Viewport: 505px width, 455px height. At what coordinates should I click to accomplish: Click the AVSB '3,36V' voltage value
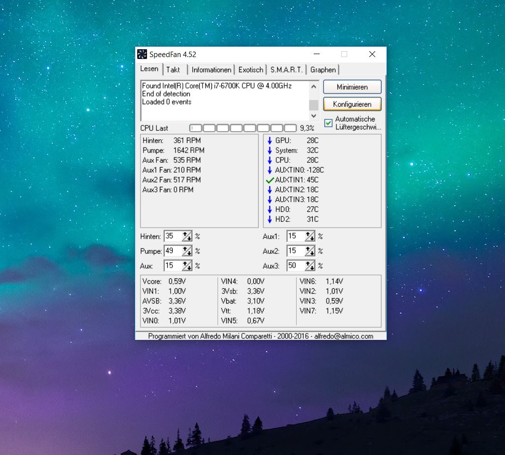(177, 301)
